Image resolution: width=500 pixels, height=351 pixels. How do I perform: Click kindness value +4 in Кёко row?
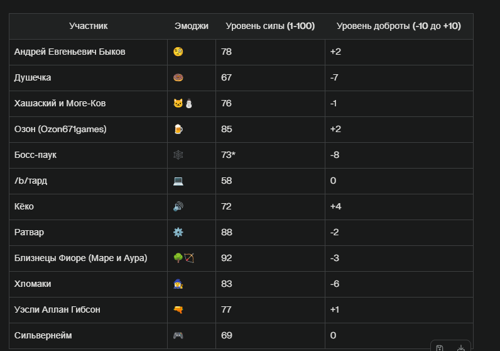[335, 206]
